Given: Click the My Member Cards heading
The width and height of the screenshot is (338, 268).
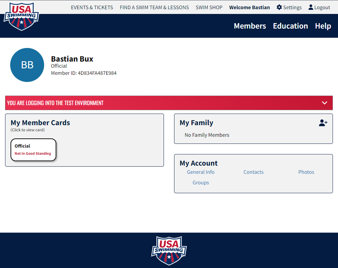Looking at the screenshot, I should tap(40, 123).
